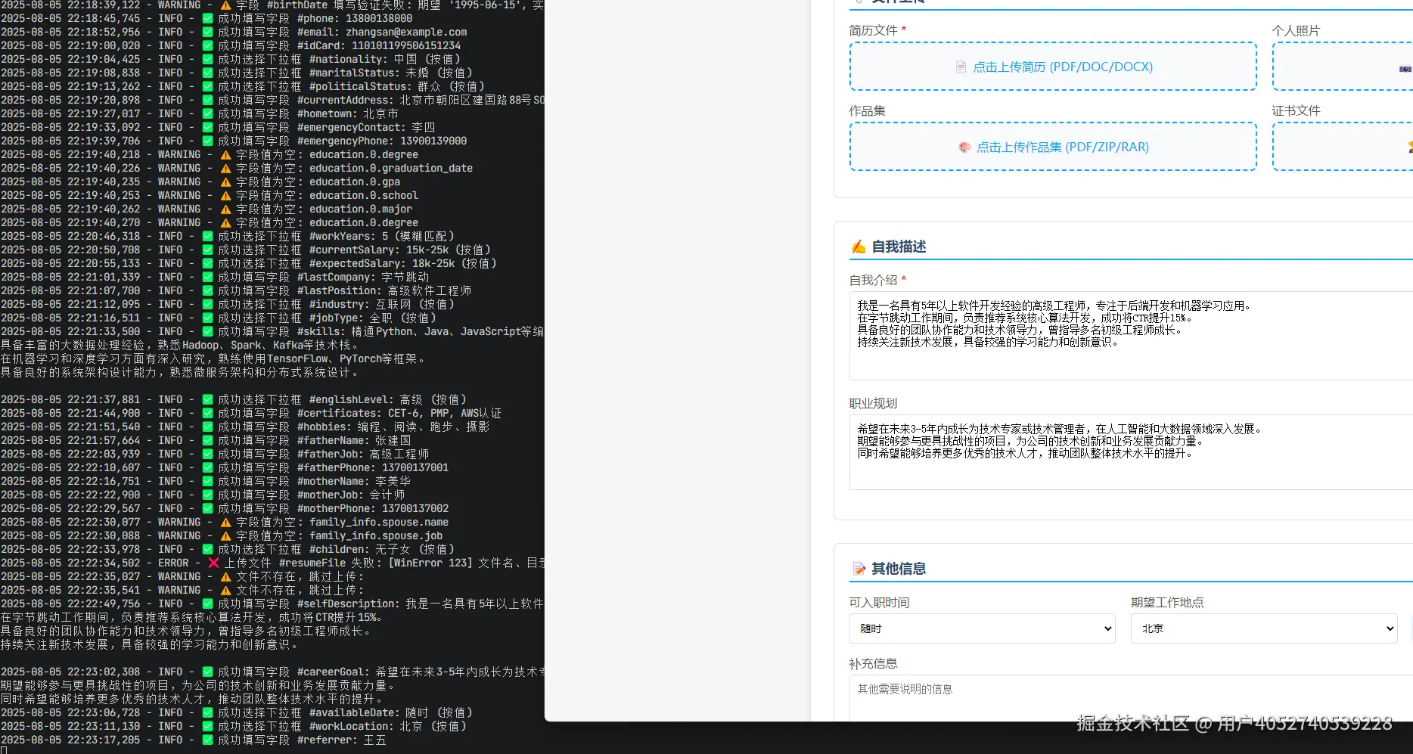Click the 补充信息 text area

[1131, 698]
